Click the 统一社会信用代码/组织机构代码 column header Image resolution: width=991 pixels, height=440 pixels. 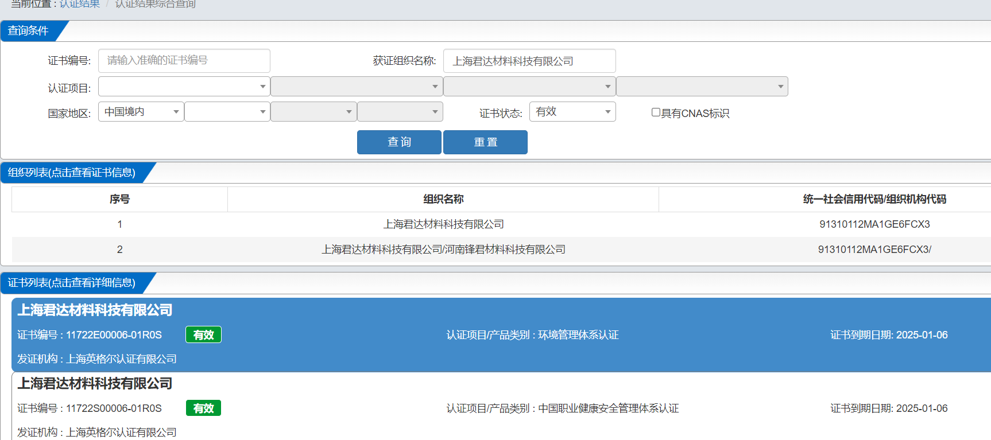[x=874, y=199]
